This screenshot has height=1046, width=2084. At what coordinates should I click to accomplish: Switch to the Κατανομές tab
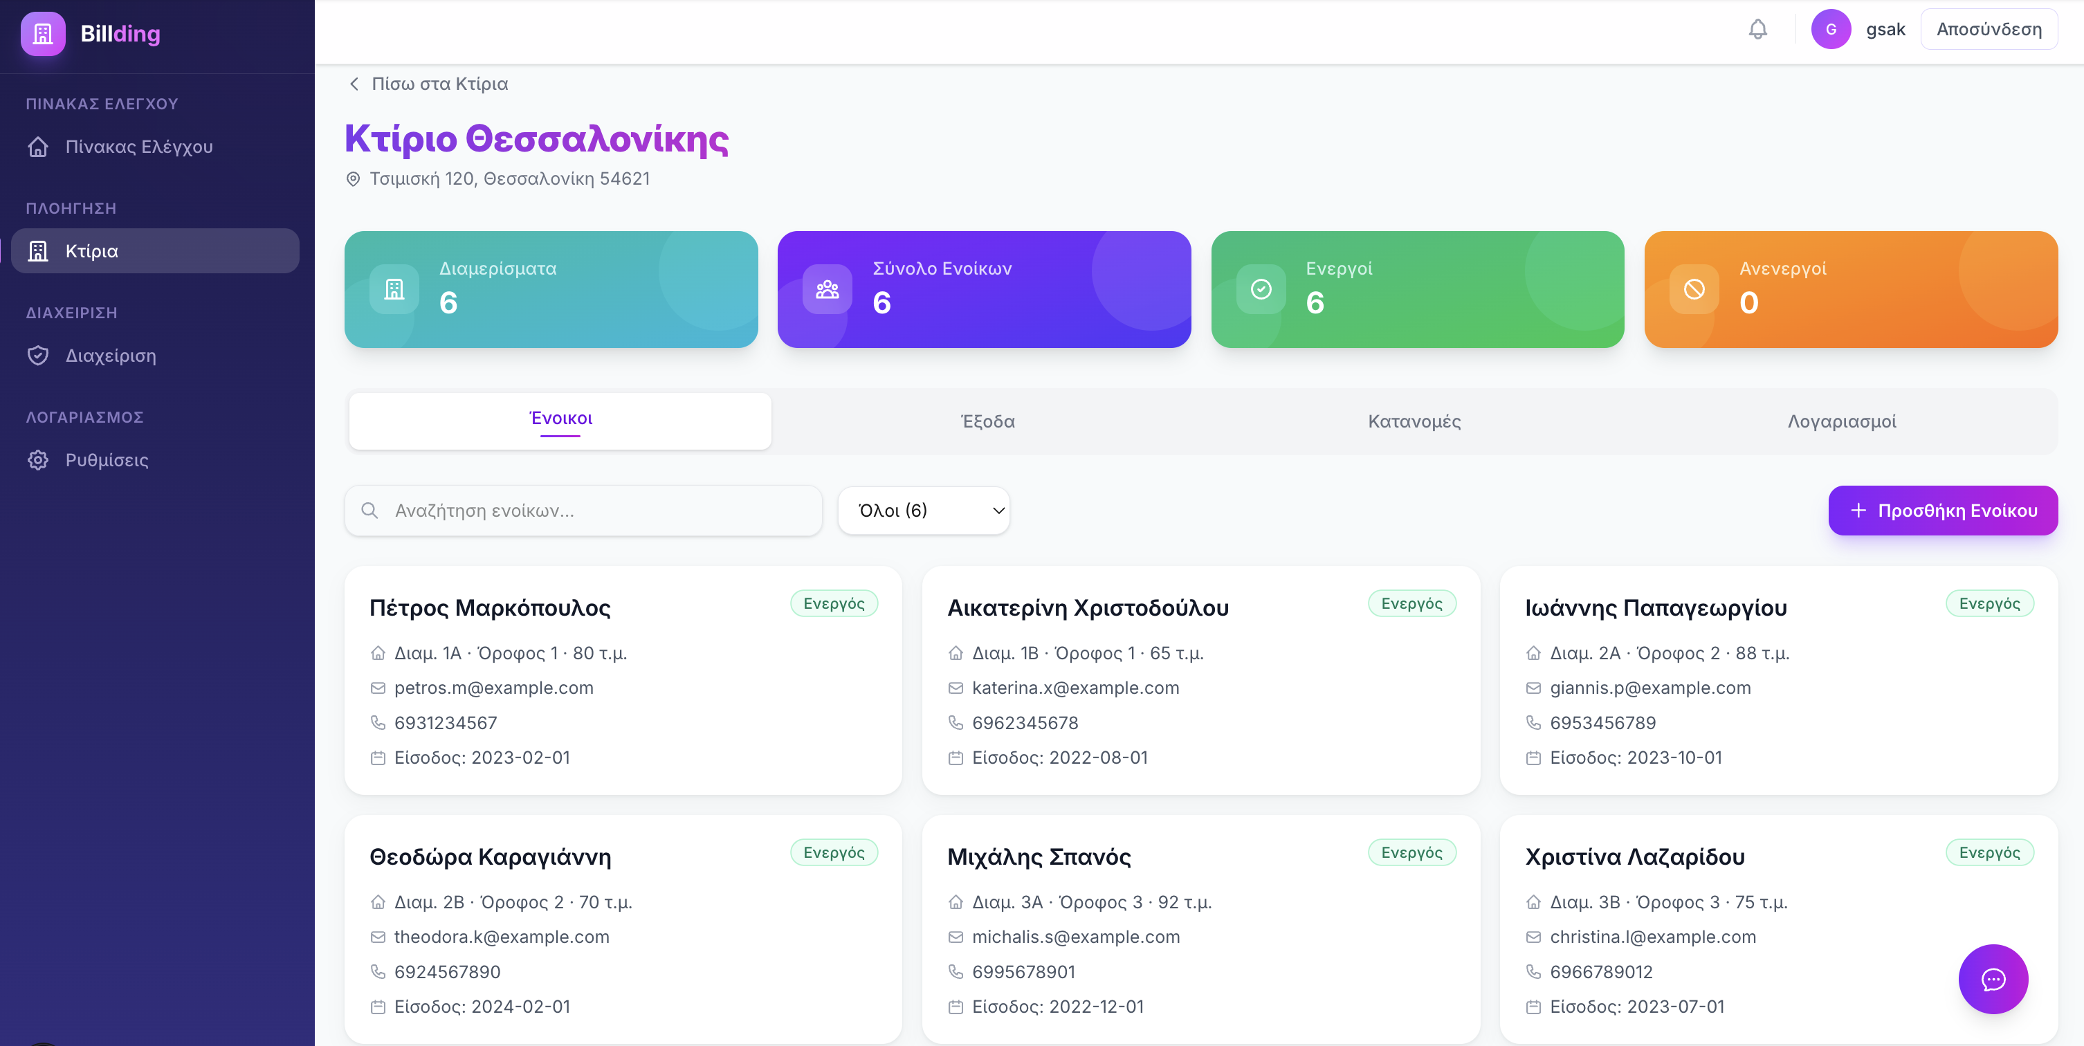click(1414, 421)
